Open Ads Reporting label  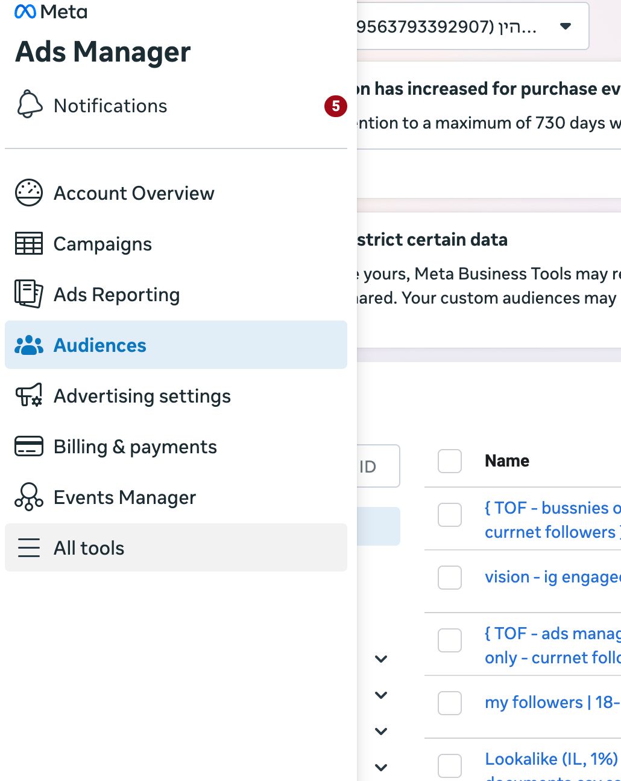[116, 295]
